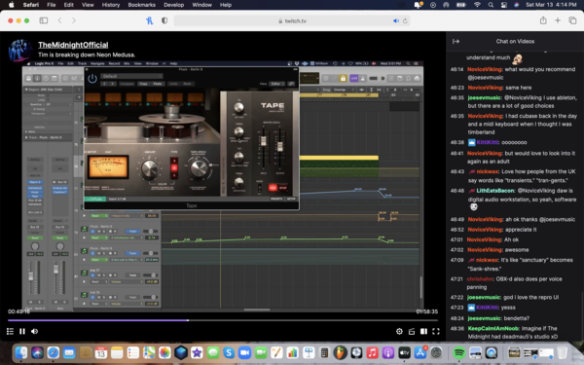Open the player settings gear
The width and height of the screenshot is (584, 365).
(399, 331)
